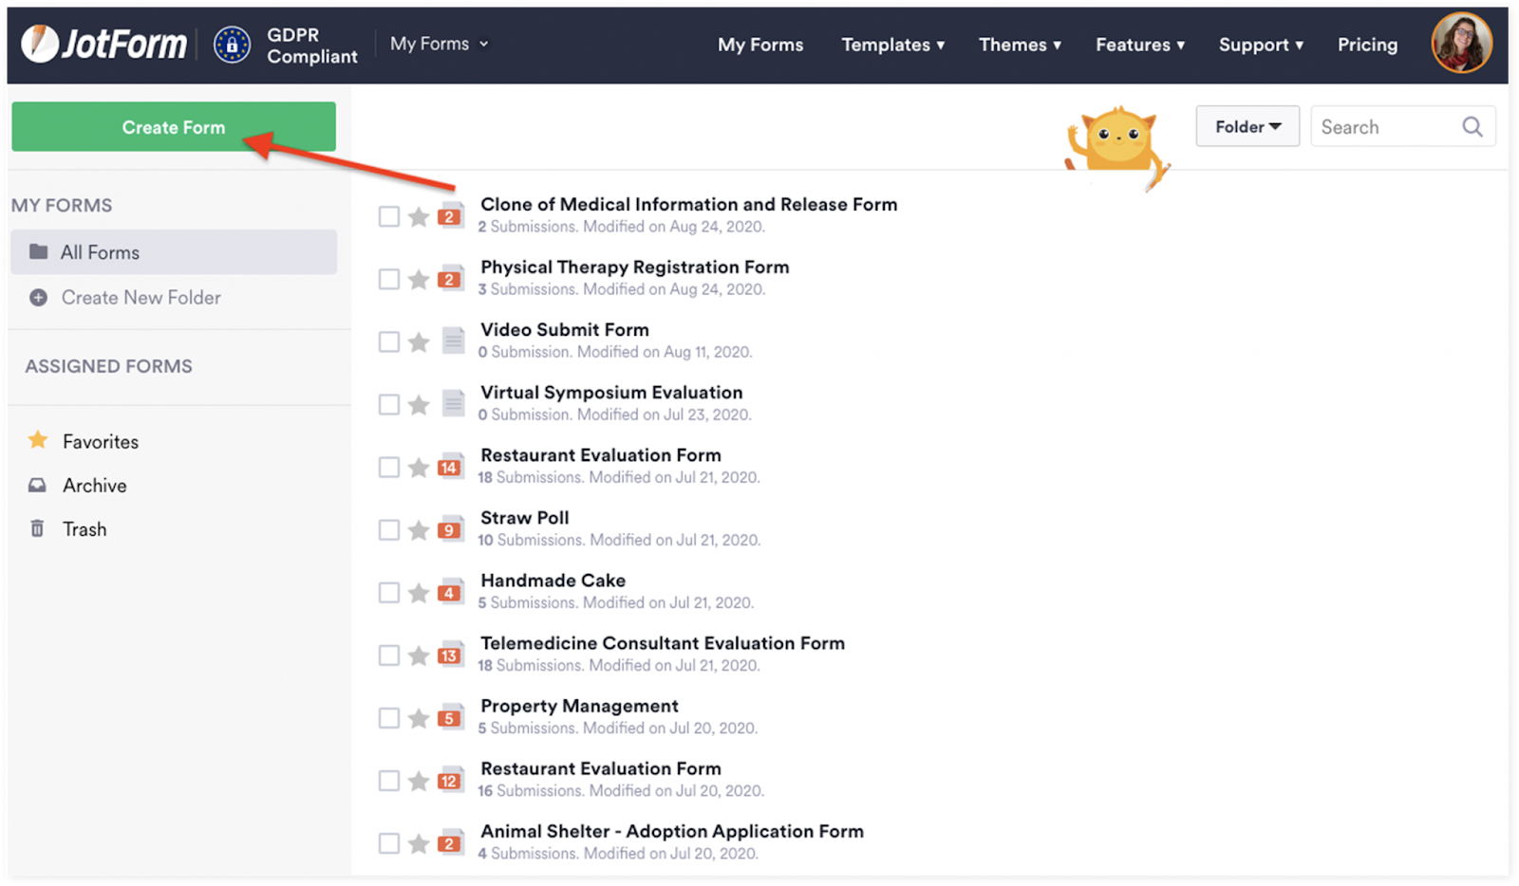Screen dimensions: 1519x886
Task: Star the Animal Shelter Adoption Application Form
Action: (x=419, y=842)
